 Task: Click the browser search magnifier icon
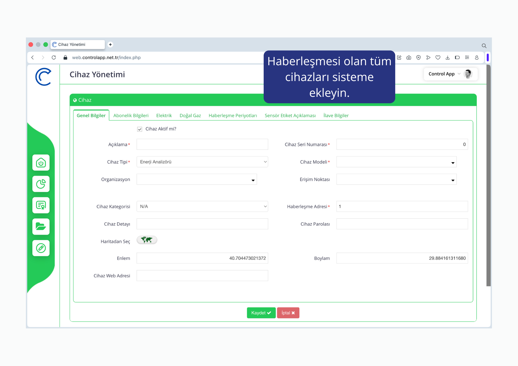(x=484, y=46)
